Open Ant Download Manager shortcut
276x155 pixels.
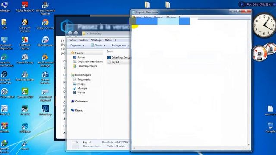(x=45, y=60)
